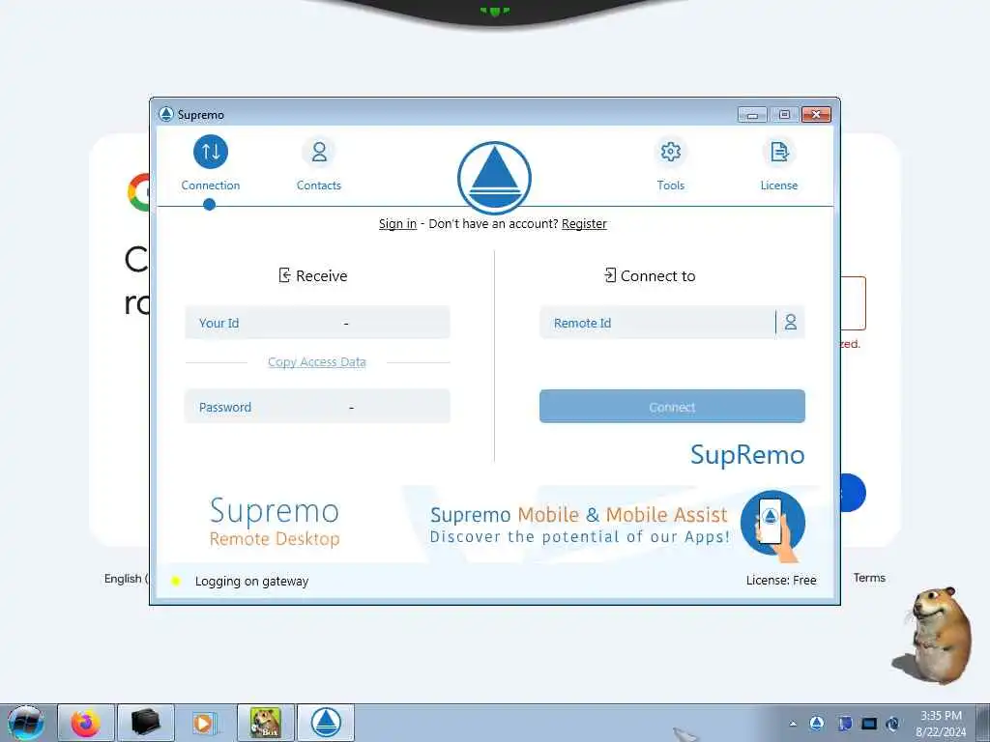Image resolution: width=990 pixels, height=742 pixels.
Task: Click the Receive arrow icon
Action: click(285, 275)
